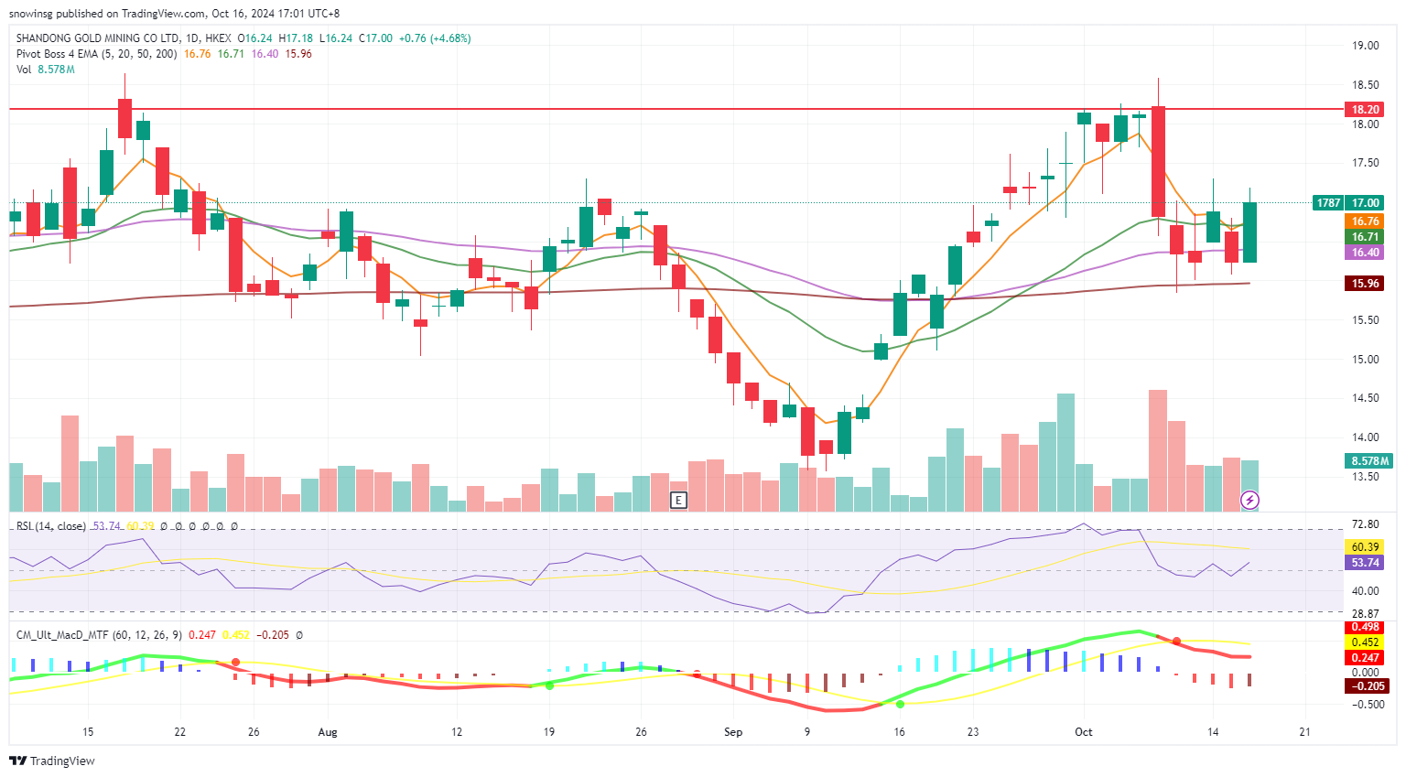This screenshot has height=777, width=1406.
Task: Click the Sep label on the date axis
Action: (x=732, y=732)
